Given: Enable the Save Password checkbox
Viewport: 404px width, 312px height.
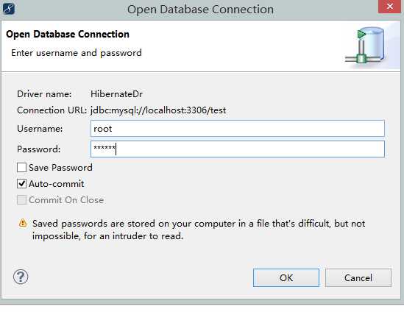Looking at the screenshot, I should click(21, 168).
